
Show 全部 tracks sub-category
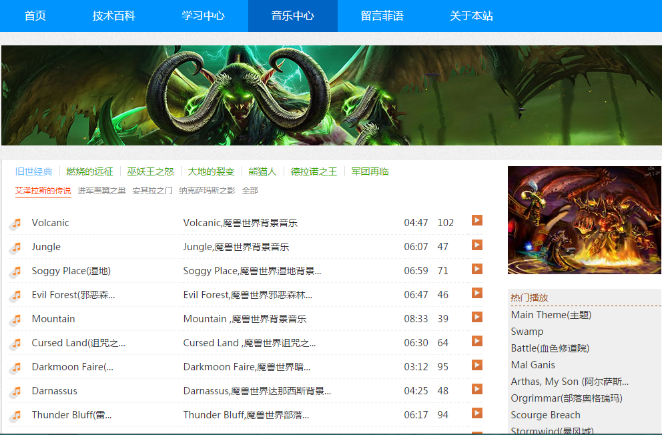point(250,191)
